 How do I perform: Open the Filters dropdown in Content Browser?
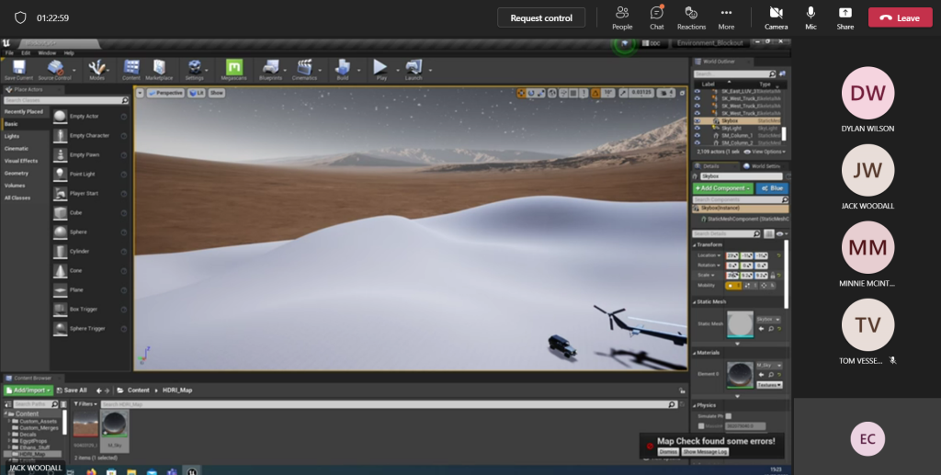pos(85,404)
